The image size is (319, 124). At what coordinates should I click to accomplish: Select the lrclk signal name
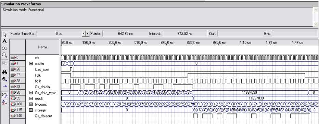pyautogui.click(x=38, y=75)
